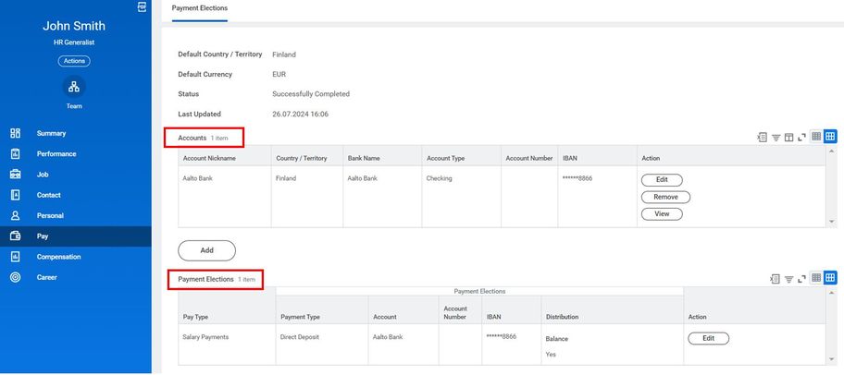This screenshot has height=375, width=844.
Task: Expand Accounts table to fullscreen
Action: coord(801,138)
